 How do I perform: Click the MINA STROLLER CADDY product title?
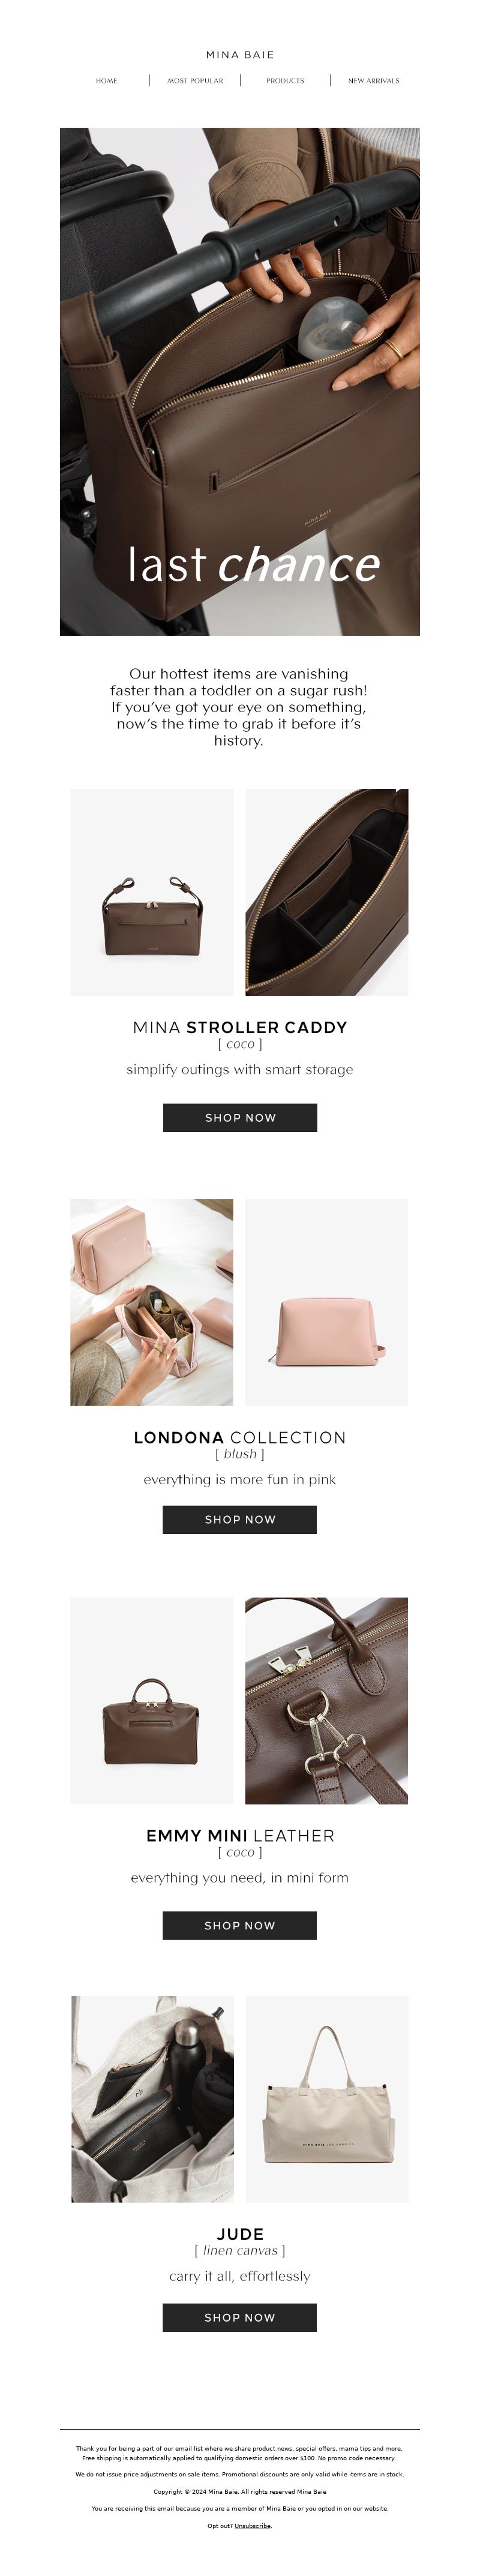click(x=240, y=1027)
